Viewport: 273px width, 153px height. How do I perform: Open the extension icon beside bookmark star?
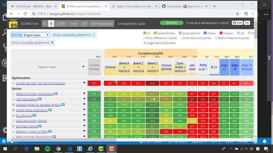[x=246, y=14]
